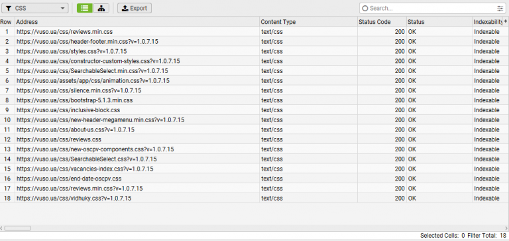The image size is (509, 241).
Task: Select reviews.min.css?v=1.0.7.15 in row 17
Action: tap(137, 189)
